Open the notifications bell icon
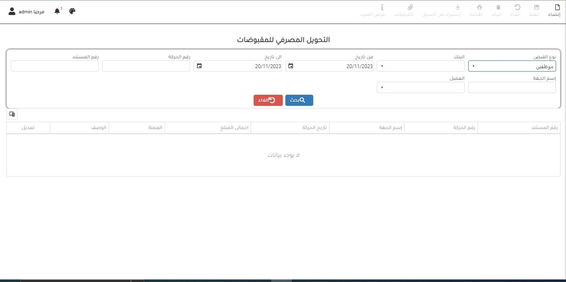This screenshot has width=566, height=282. coord(57,11)
